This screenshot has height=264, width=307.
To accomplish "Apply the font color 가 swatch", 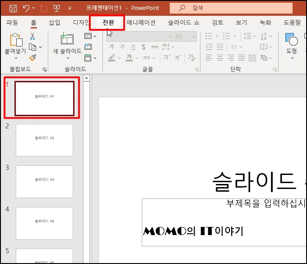I will click(129, 57).
